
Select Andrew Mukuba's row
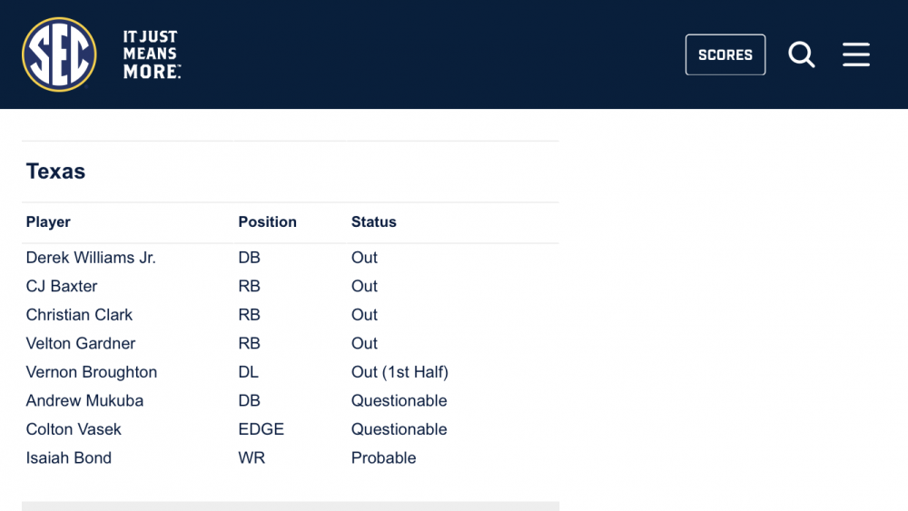(x=291, y=400)
